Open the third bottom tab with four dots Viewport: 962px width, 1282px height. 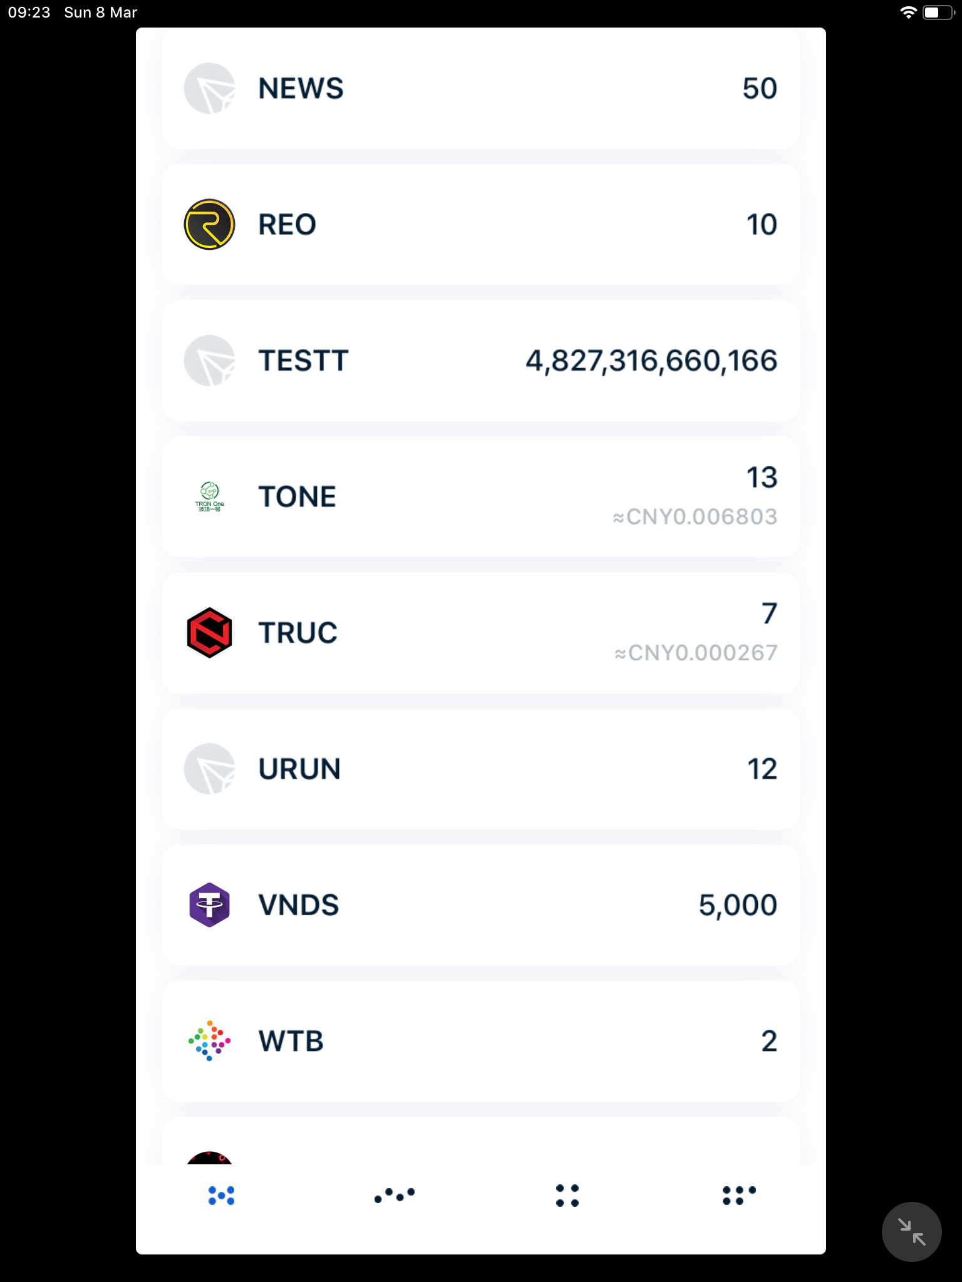point(567,1195)
